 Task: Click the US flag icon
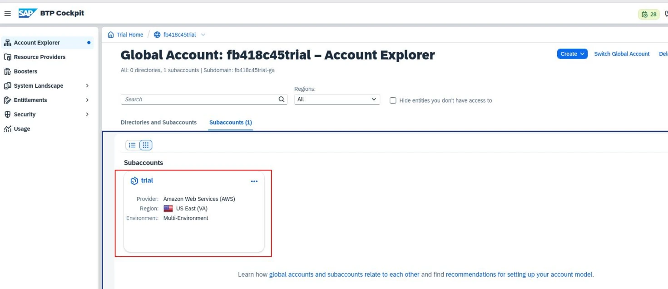tap(168, 209)
